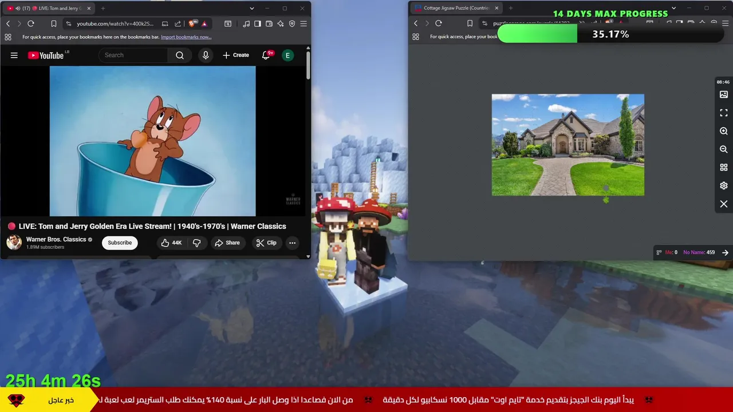Reload the puzzle page
Viewport: 733px width, 412px height.
439,23
